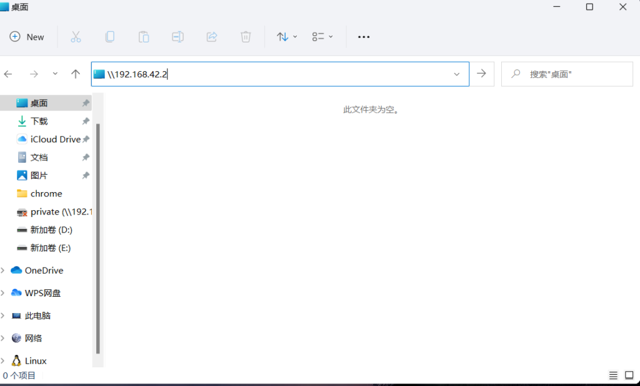Open the Sort options dropdown
The image size is (640, 386).
tap(287, 37)
